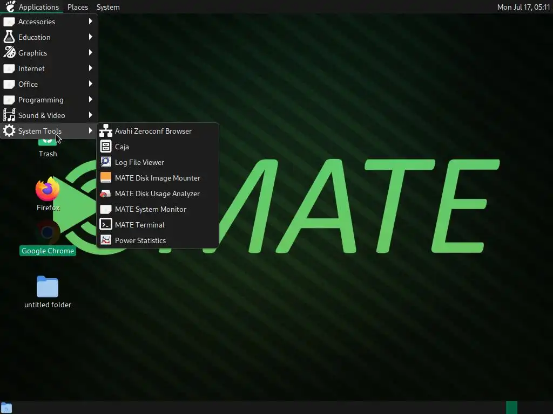
Task: Click the Avahi network icon
Action: (x=105, y=131)
